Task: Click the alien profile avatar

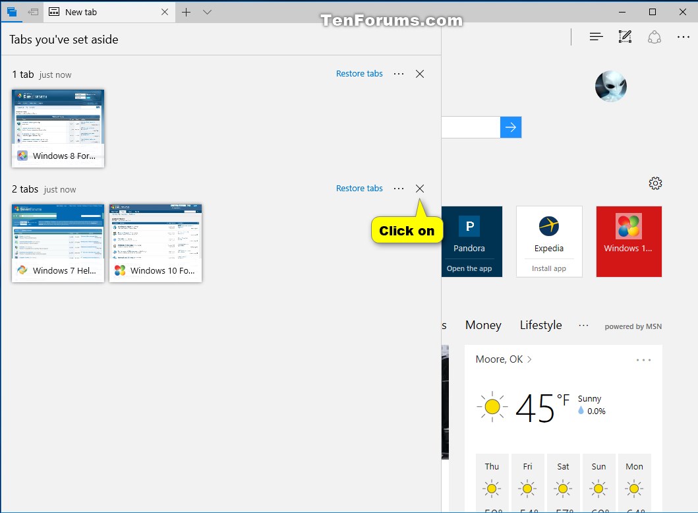Action: [x=611, y=86]
